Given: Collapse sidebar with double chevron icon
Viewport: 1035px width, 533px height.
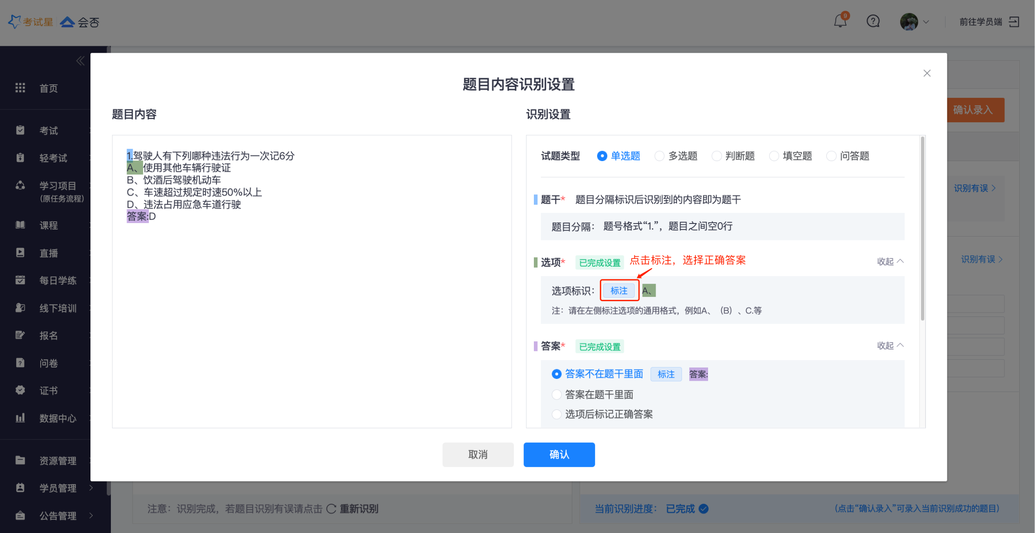Looking at the screenshot, I should tap(80, 61).
